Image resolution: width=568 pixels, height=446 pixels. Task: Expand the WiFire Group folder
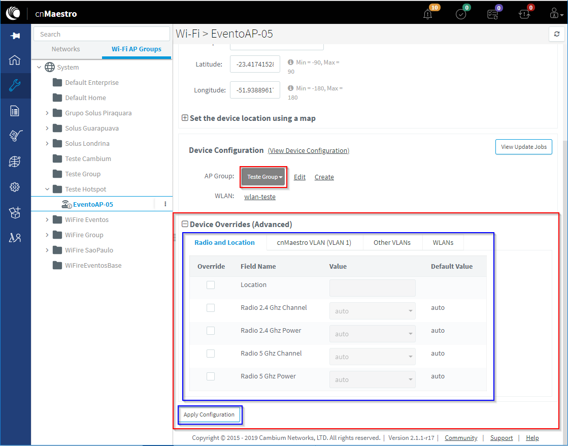point(47,235)
